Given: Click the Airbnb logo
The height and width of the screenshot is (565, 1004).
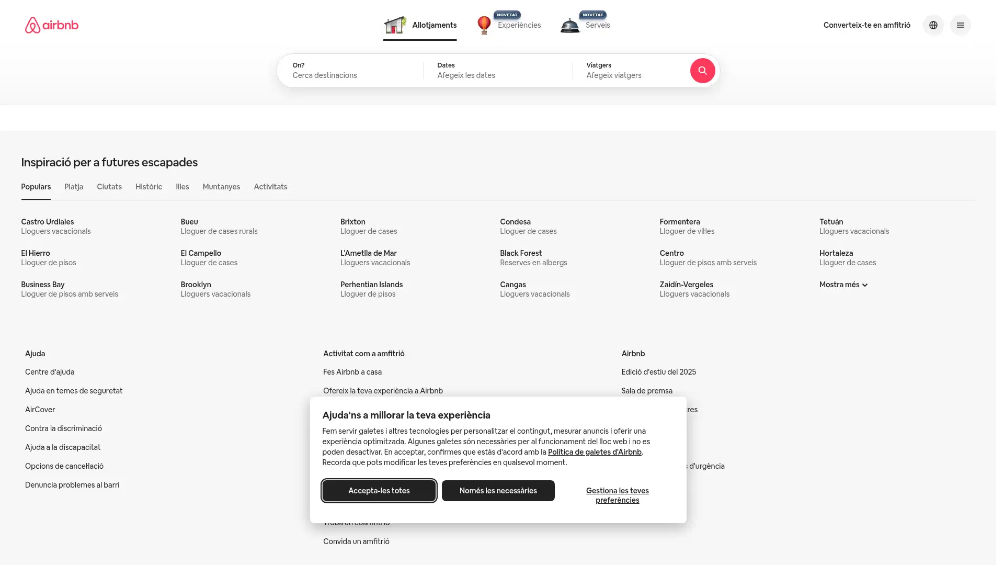Looking at the screenshot, I should tap(51, 25).
